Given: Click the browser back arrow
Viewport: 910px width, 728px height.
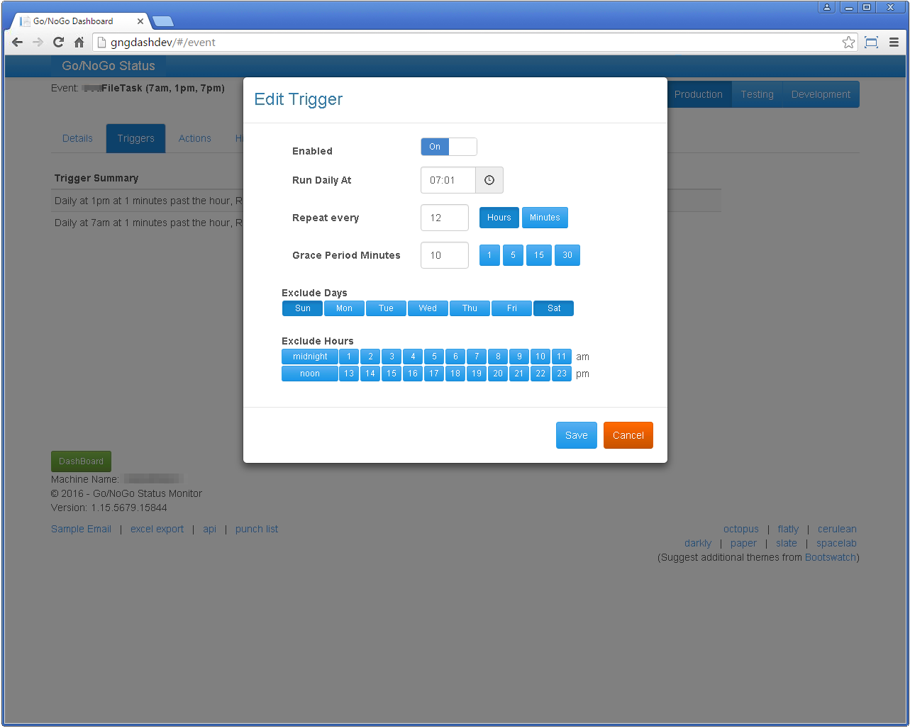Looking at the screenshot, I should [x=18, y=43].
